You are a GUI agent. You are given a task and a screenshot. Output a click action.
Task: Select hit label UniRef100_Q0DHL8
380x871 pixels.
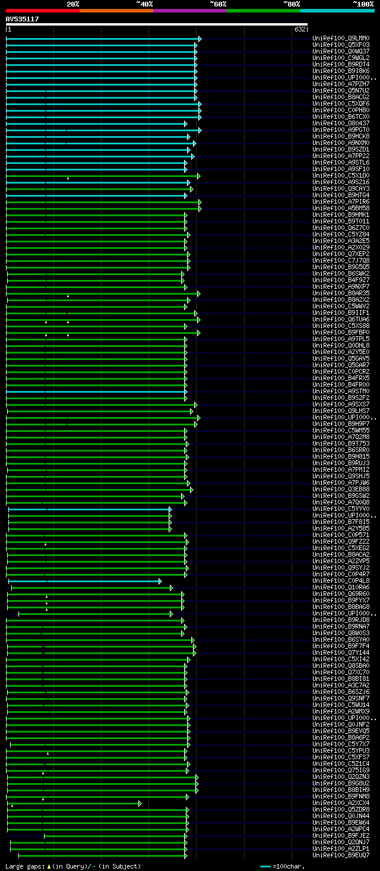click(x=341, y=346)
